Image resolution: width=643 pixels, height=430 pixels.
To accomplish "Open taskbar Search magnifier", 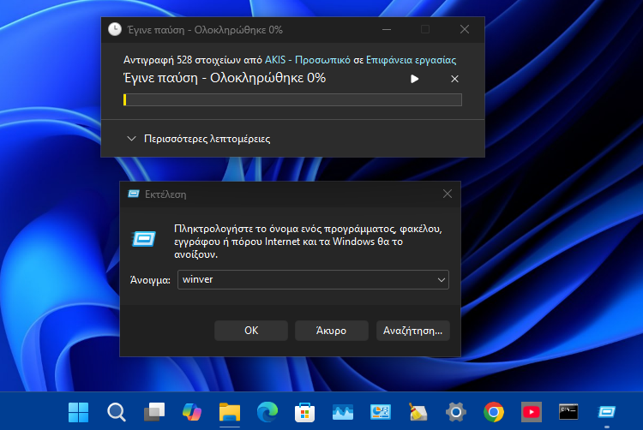I will tap(116, 412).
